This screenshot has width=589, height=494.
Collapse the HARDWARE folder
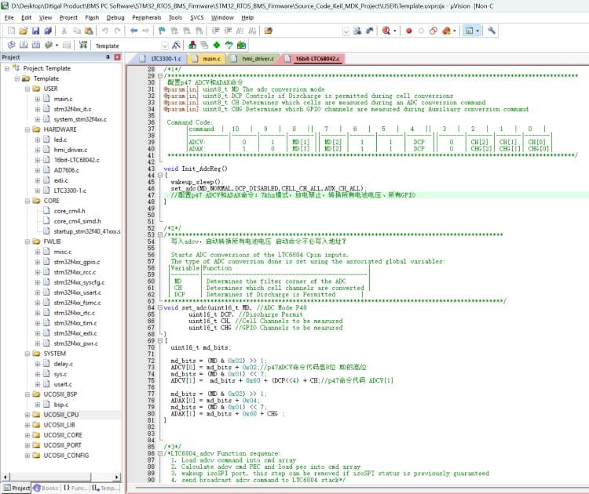[x=27, y=129]
